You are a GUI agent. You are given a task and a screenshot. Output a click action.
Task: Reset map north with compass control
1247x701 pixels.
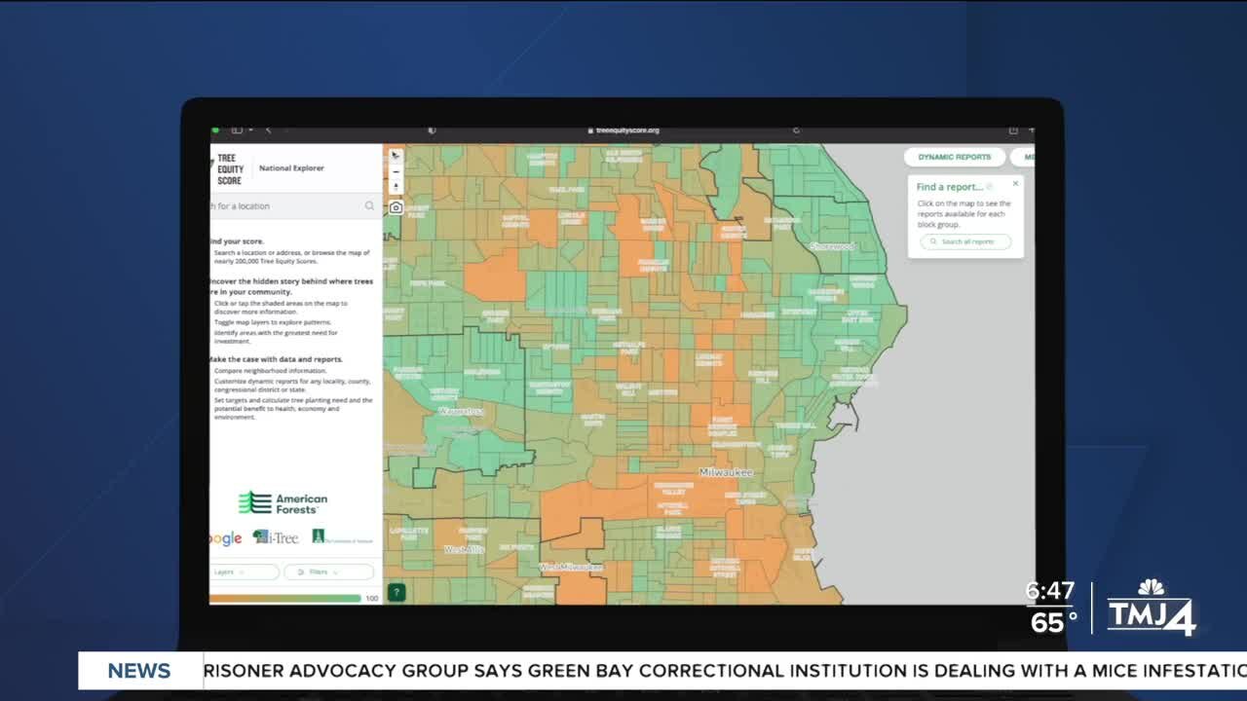coord(396,187)
